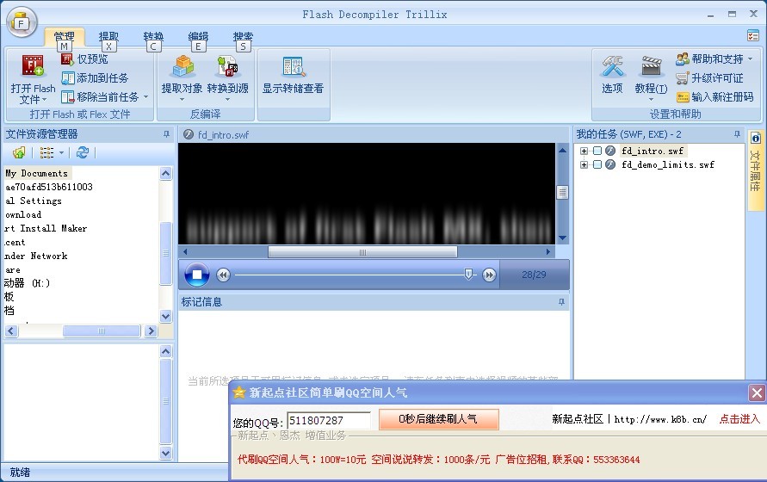The width and height of the screenshot is (767, 482).
Task: Click 升级许可证 upgrade license
Action: tap(709, 77)
